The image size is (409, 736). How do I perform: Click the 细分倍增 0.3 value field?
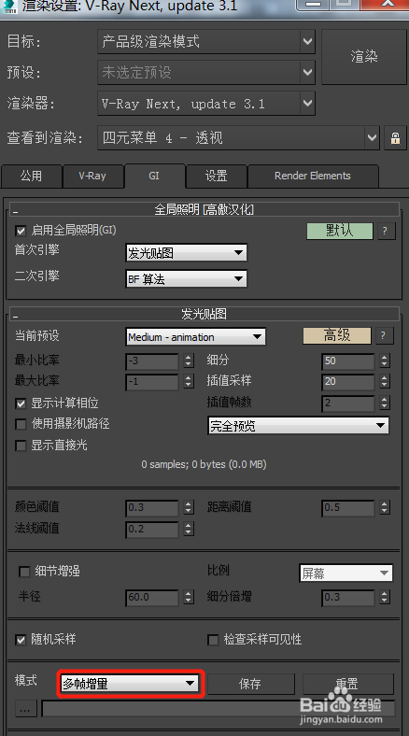coord(348,598)
